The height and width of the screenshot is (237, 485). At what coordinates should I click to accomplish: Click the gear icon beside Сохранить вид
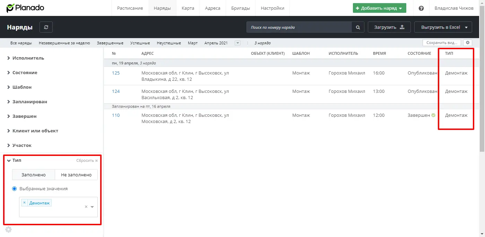[467, 43]
